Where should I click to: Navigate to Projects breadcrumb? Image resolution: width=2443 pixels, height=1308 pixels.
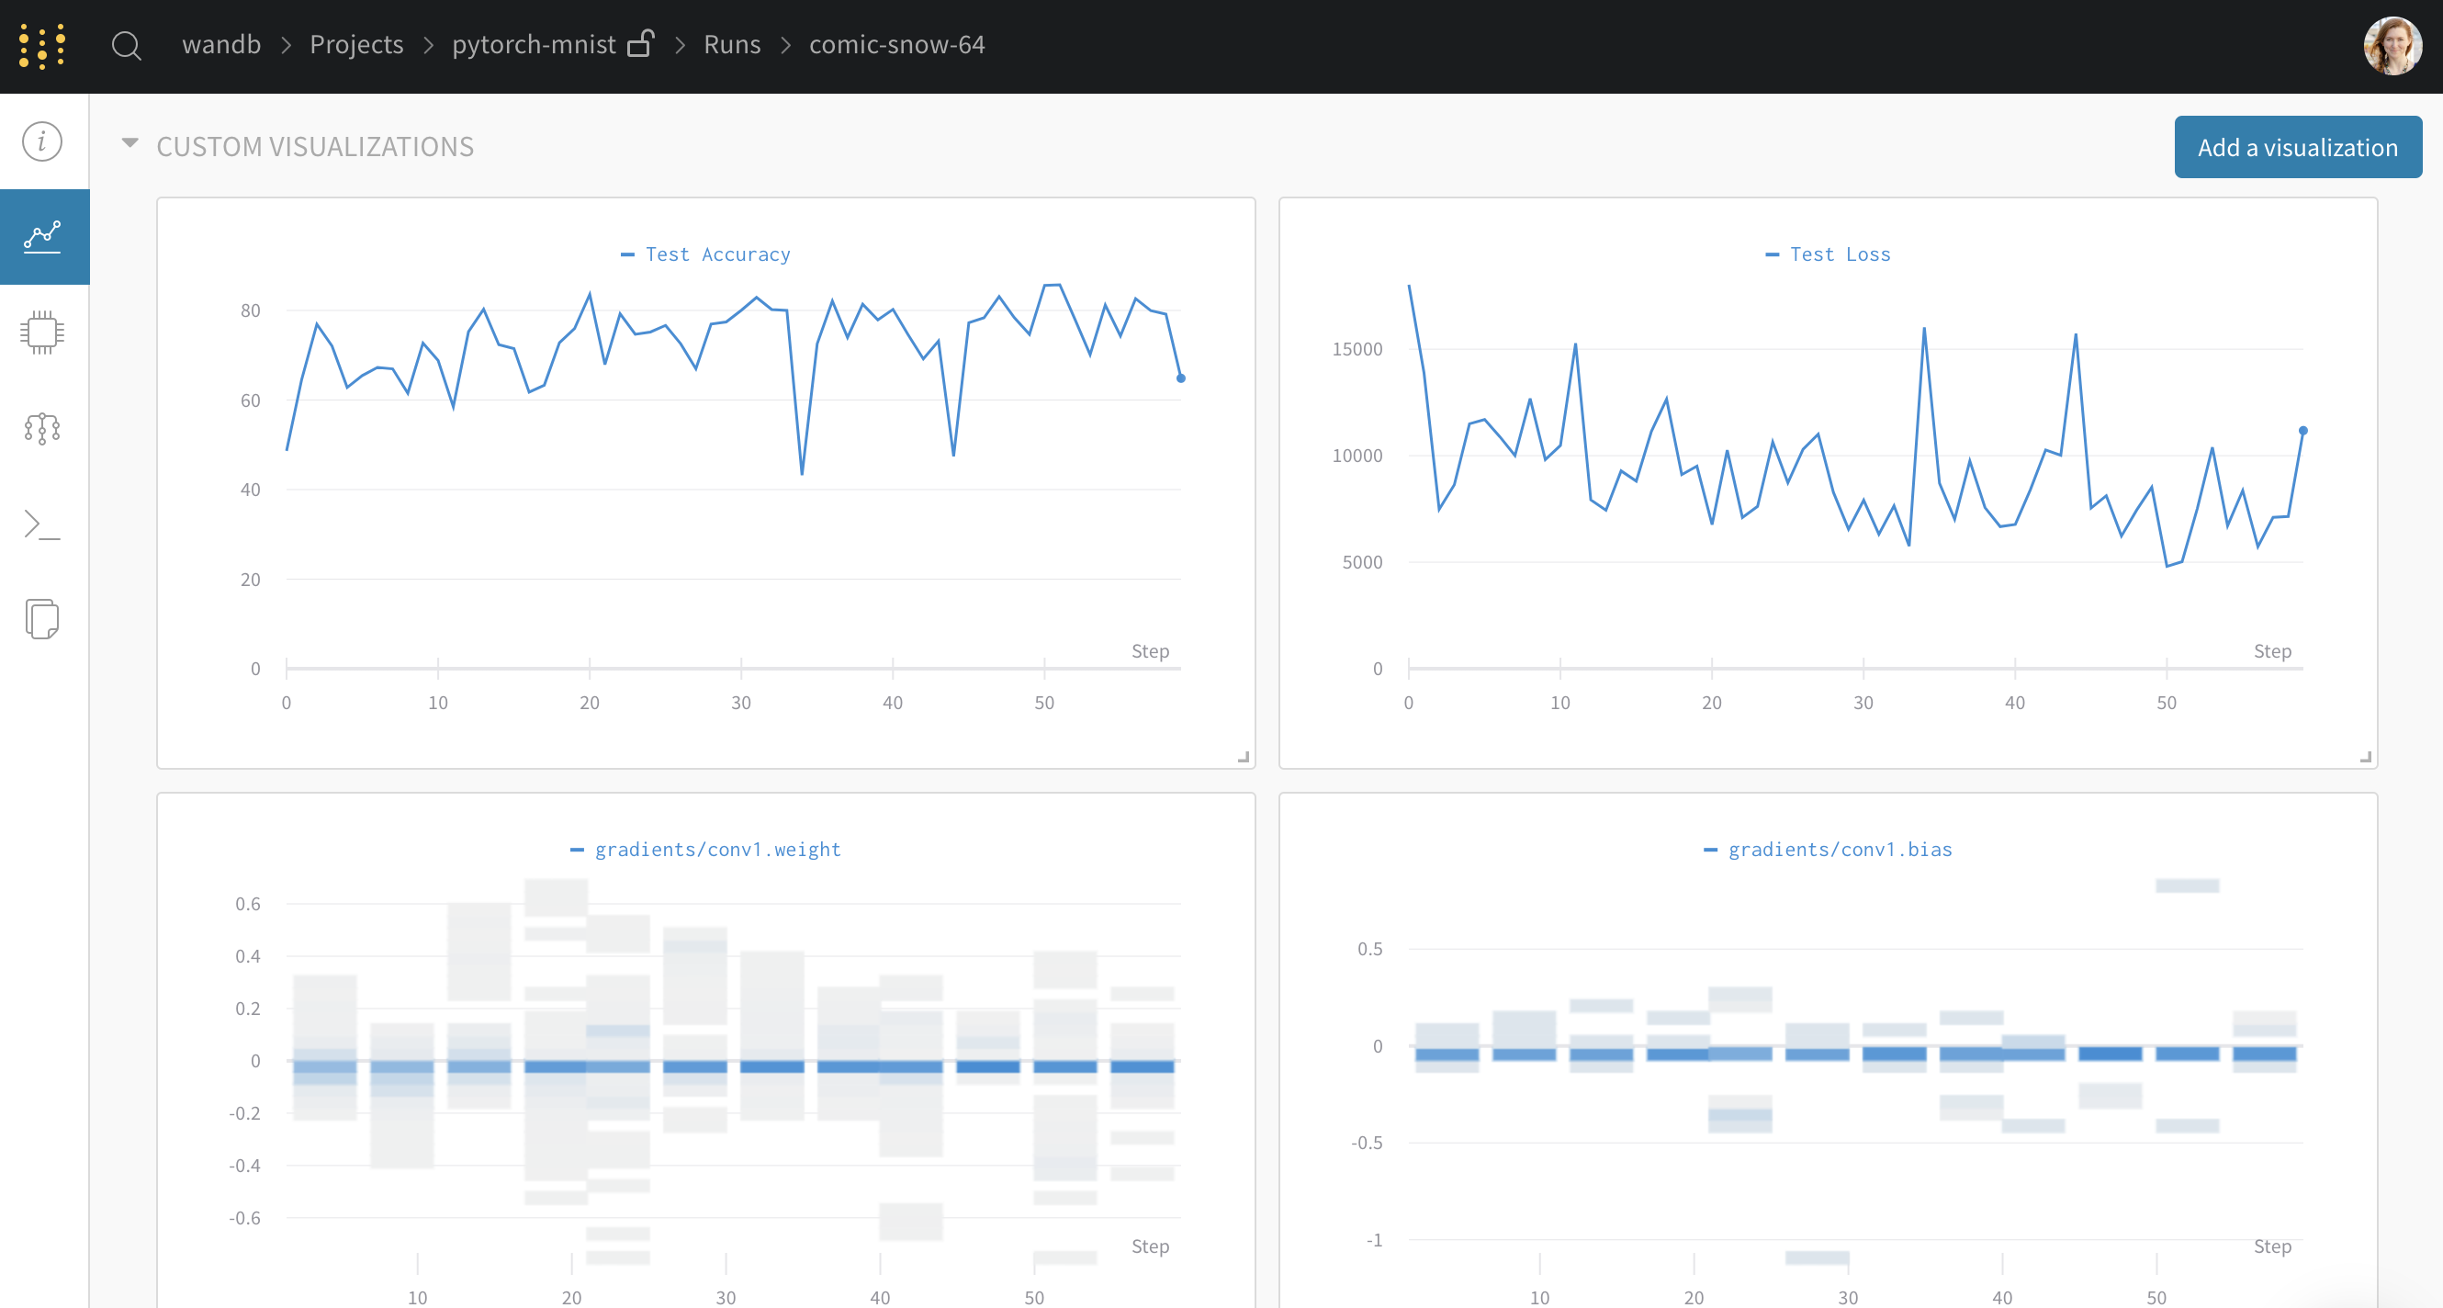[356, 45]
